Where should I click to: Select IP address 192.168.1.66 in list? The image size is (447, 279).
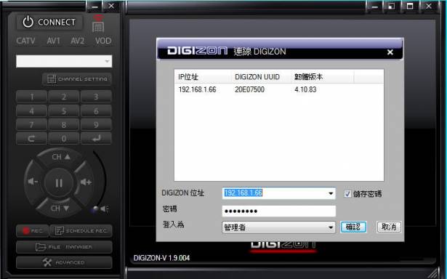197,89
